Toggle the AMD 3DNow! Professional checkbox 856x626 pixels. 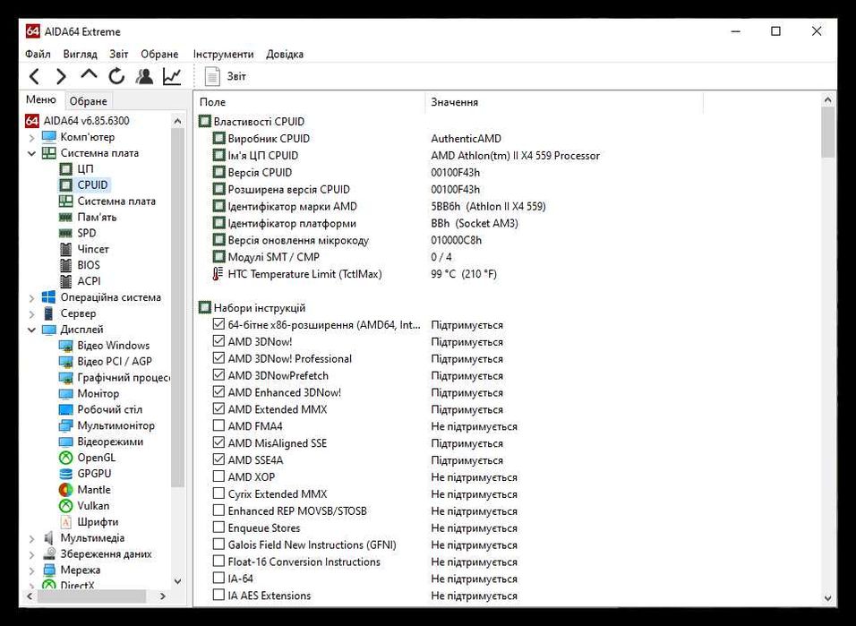[x=218, y=358]
